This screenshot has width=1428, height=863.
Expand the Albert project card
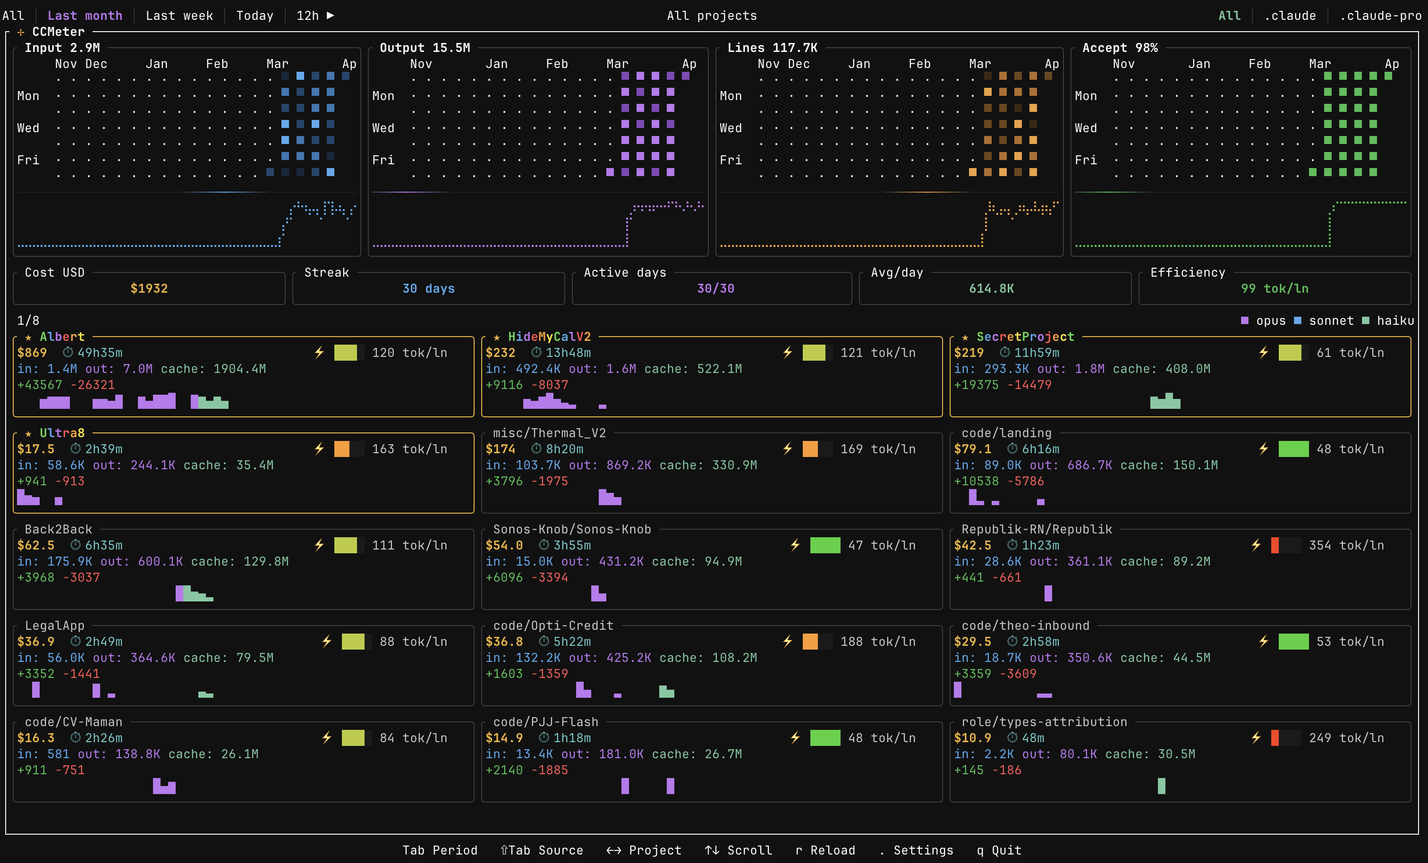62,336
